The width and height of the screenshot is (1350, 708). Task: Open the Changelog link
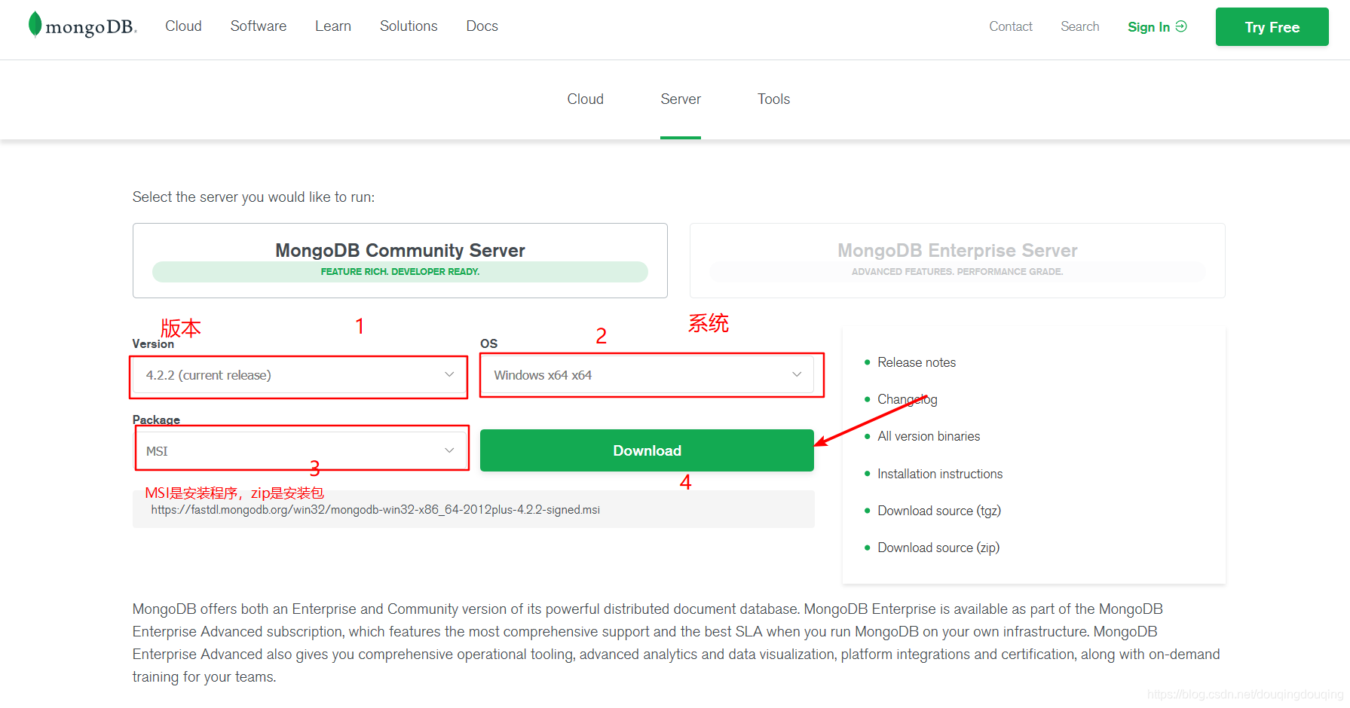pyautogui.click(x=908, y=399)
